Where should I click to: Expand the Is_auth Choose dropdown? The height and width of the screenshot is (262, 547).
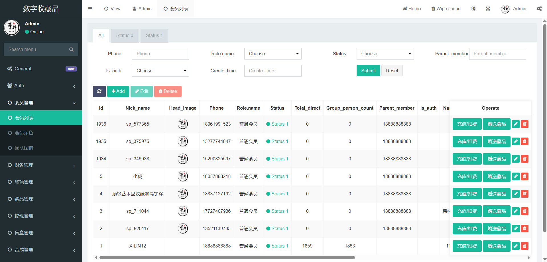pos(160,71)
